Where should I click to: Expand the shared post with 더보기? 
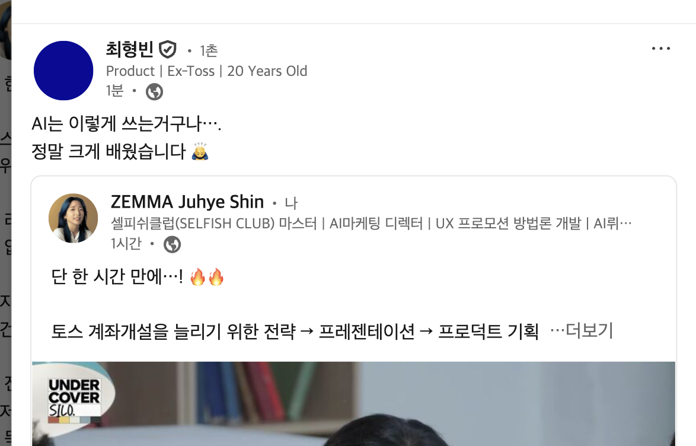[582, 330]
